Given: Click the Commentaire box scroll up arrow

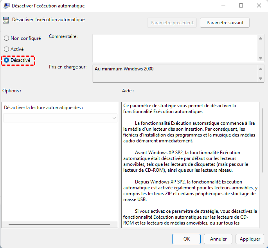Looking at the screenshot, I should [x=261, y=38].
